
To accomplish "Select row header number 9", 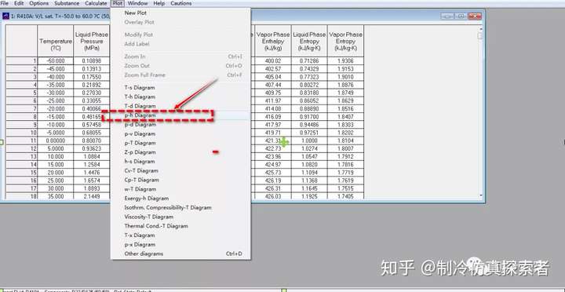I will (22, 124).
